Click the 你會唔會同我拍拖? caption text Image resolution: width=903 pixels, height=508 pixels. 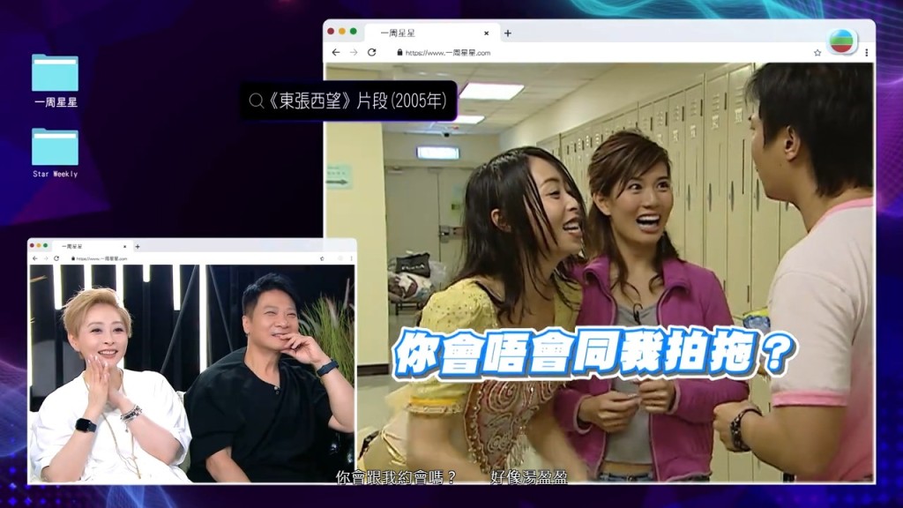point(594,353)
